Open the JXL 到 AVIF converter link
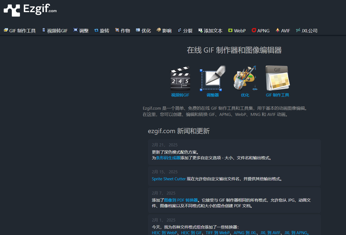The height and width of the screenshot is (235, 346). tap(270, 233)
